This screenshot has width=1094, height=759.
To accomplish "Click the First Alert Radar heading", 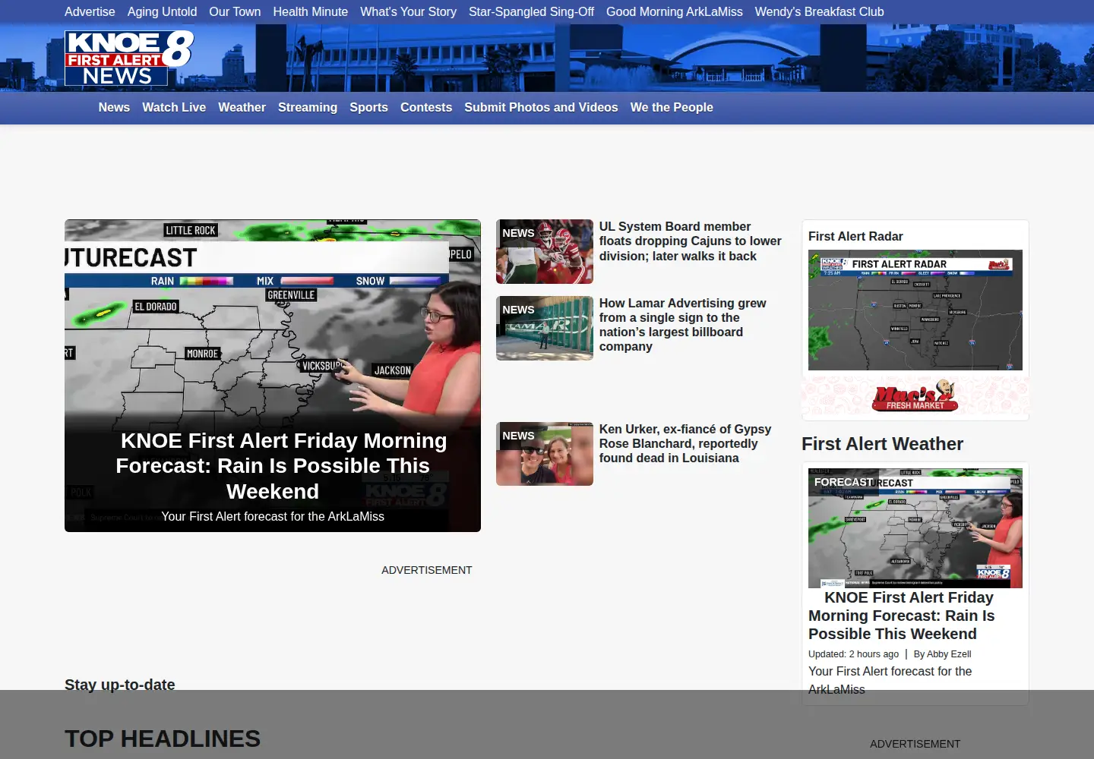I will tap(855, 237).
